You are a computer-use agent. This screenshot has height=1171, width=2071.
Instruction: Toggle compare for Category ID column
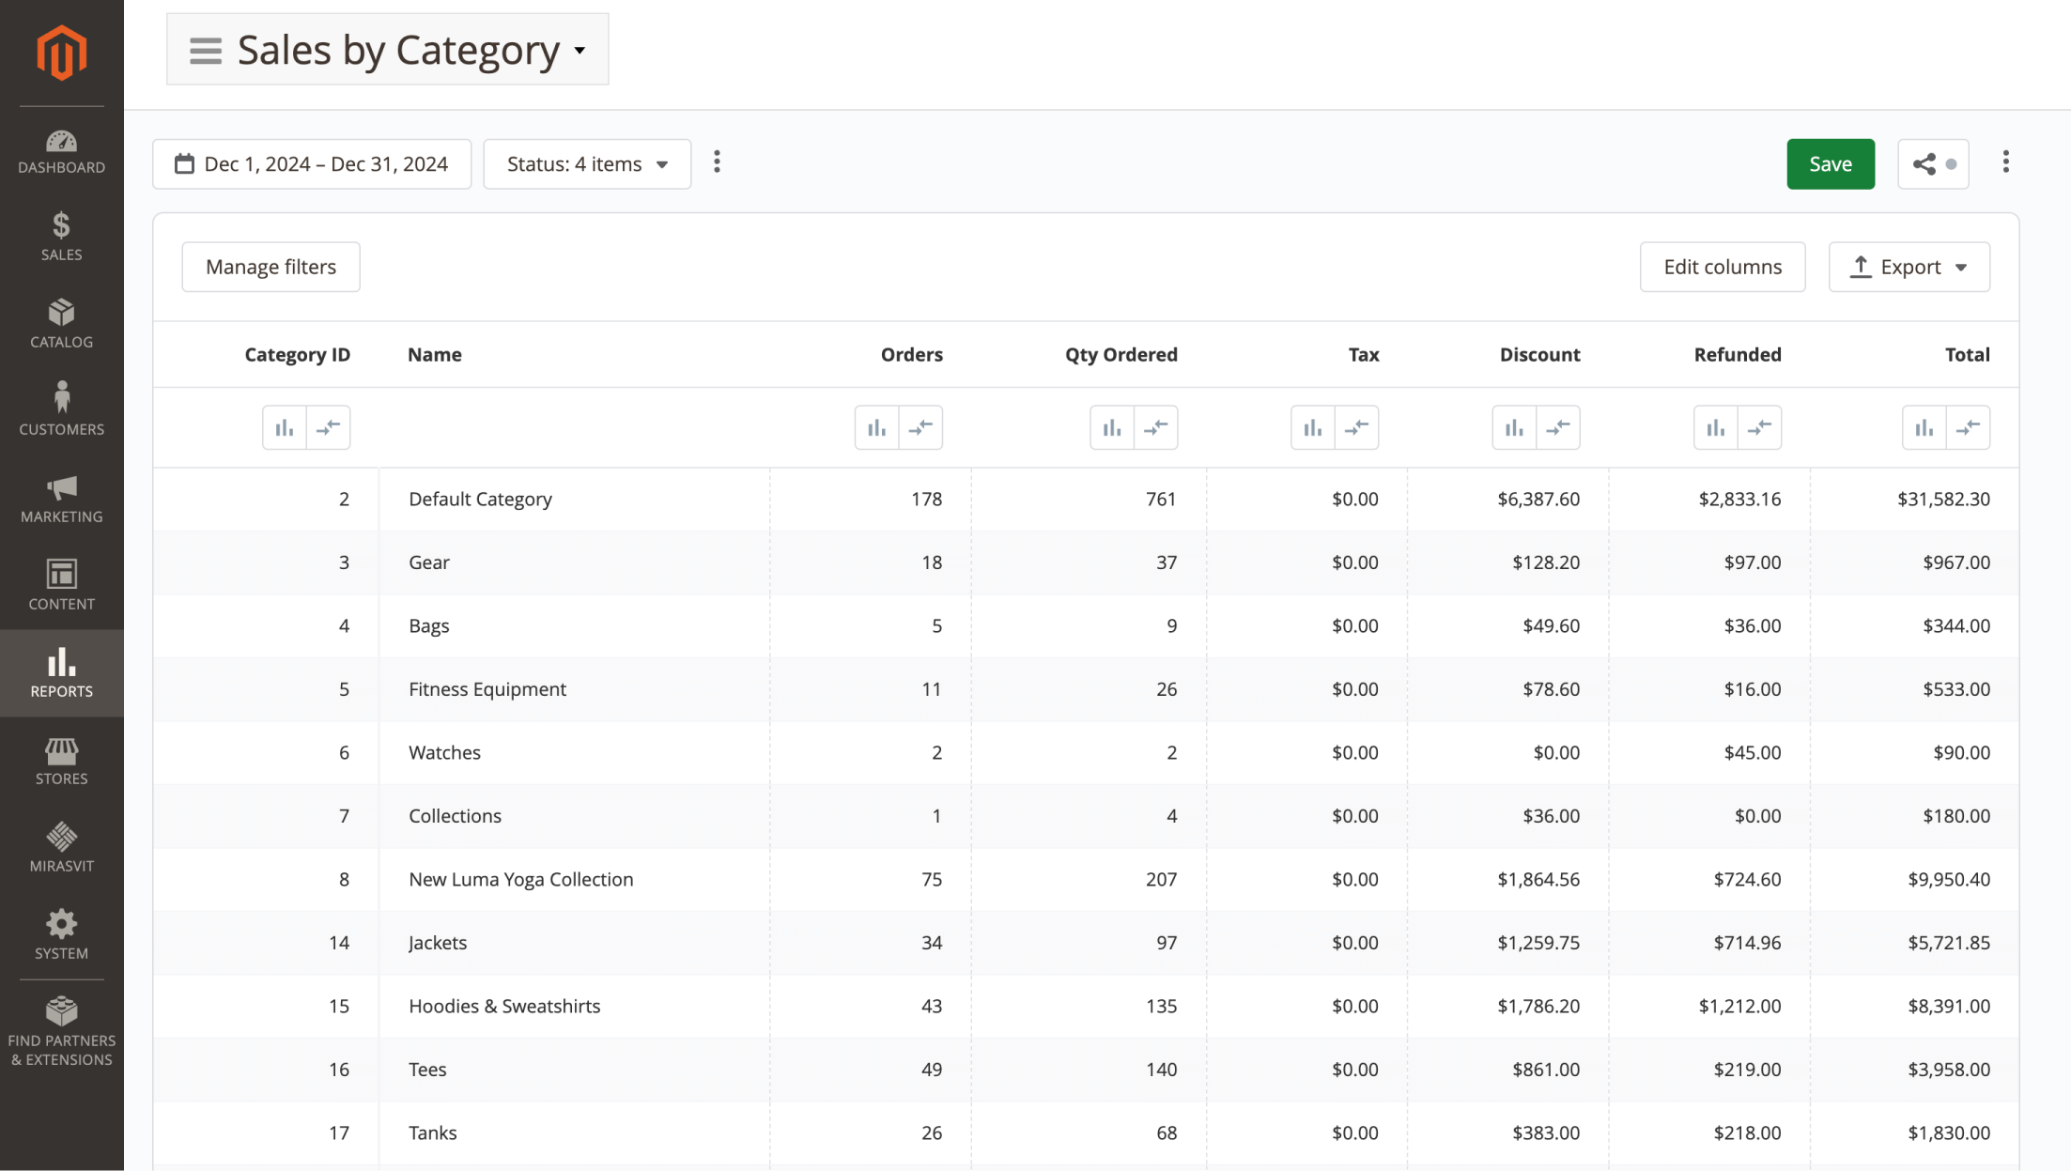328,427
